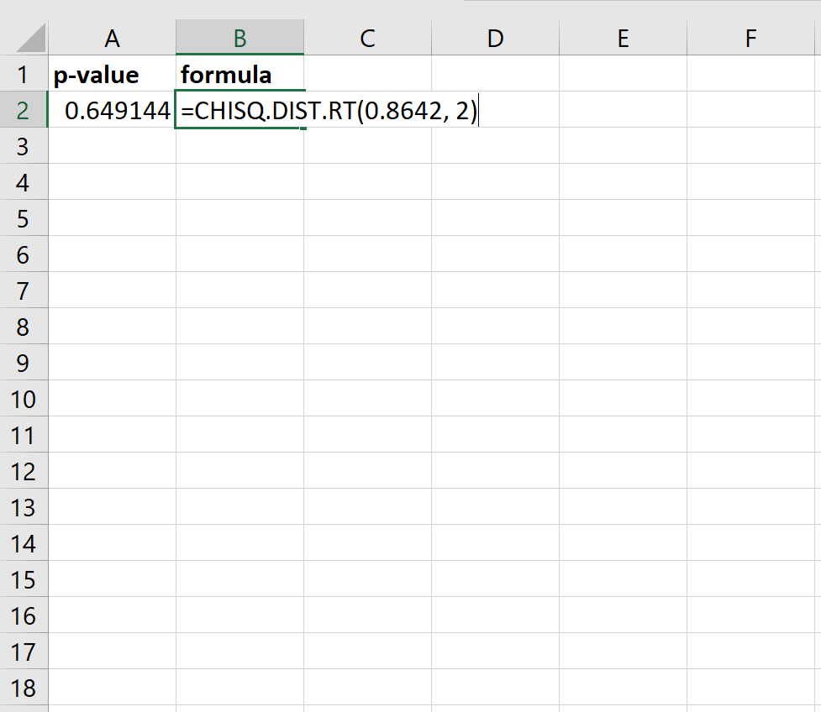
Task: Select row 3 header
Action: (x=24, y=146)
